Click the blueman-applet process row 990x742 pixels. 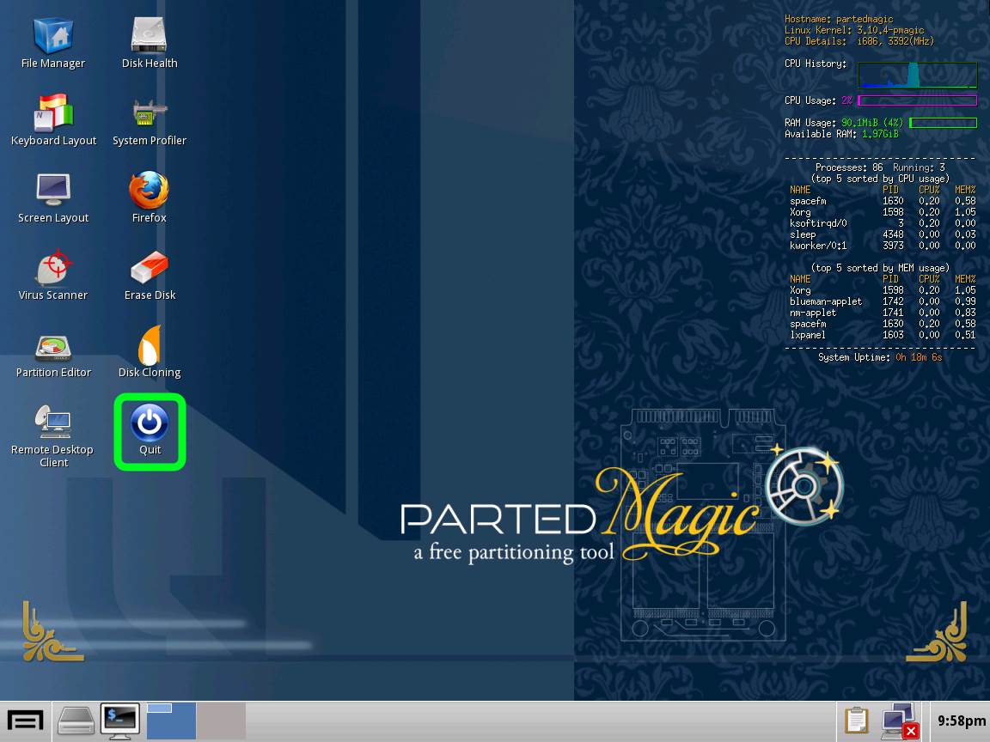(882, 301)
